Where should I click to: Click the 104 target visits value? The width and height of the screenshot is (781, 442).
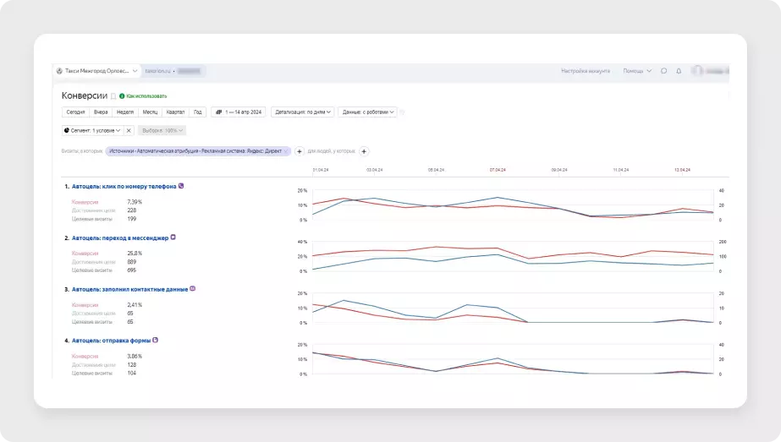131,373
